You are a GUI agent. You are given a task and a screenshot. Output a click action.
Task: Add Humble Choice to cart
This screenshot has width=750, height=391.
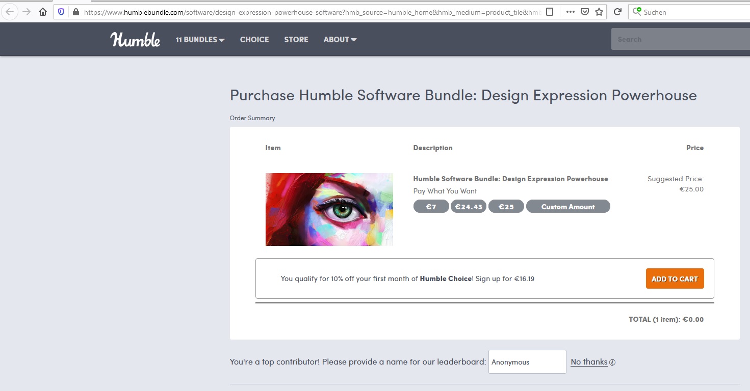(x=675, y=278)
